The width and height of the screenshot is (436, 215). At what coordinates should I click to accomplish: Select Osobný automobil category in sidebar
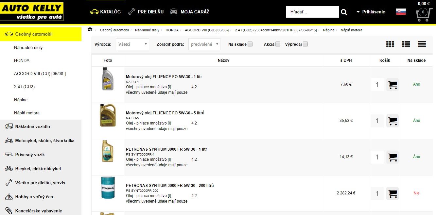(x=41, y=34)
